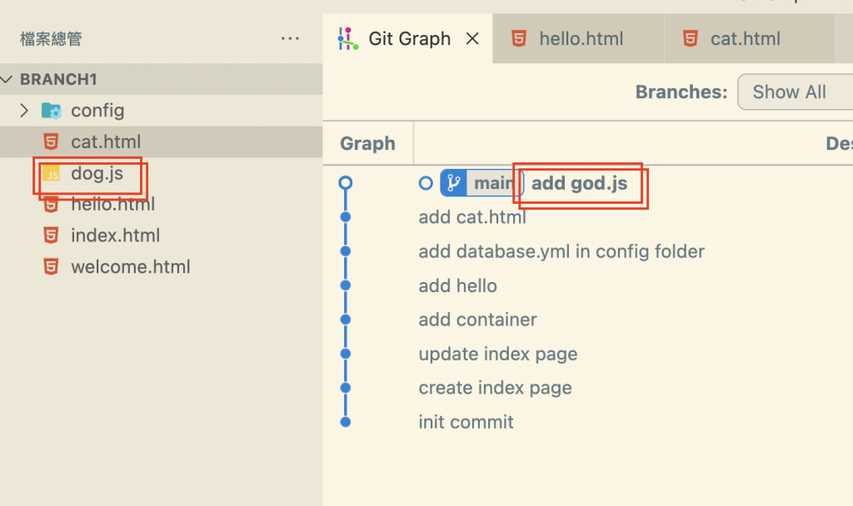Open the explorer more actions ellipsis

click(290, 38)
